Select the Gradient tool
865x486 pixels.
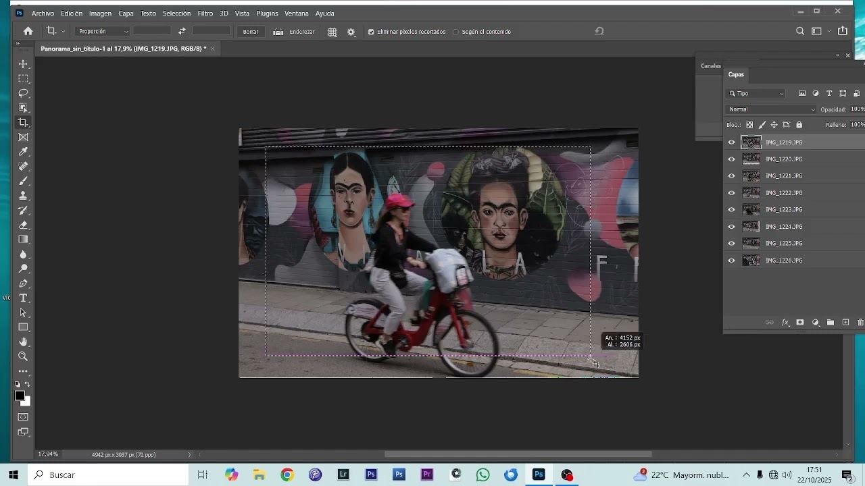[x=23, y=240]
